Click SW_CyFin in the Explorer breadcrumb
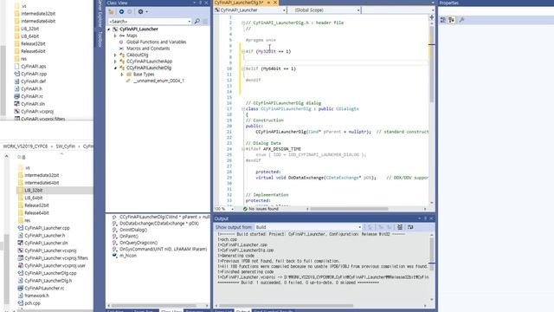Viewport: 554px width, 312px height. [66, 146]
